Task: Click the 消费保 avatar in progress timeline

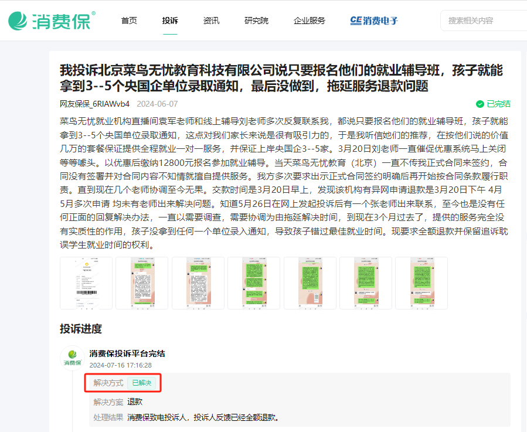Action: point(72,358)
